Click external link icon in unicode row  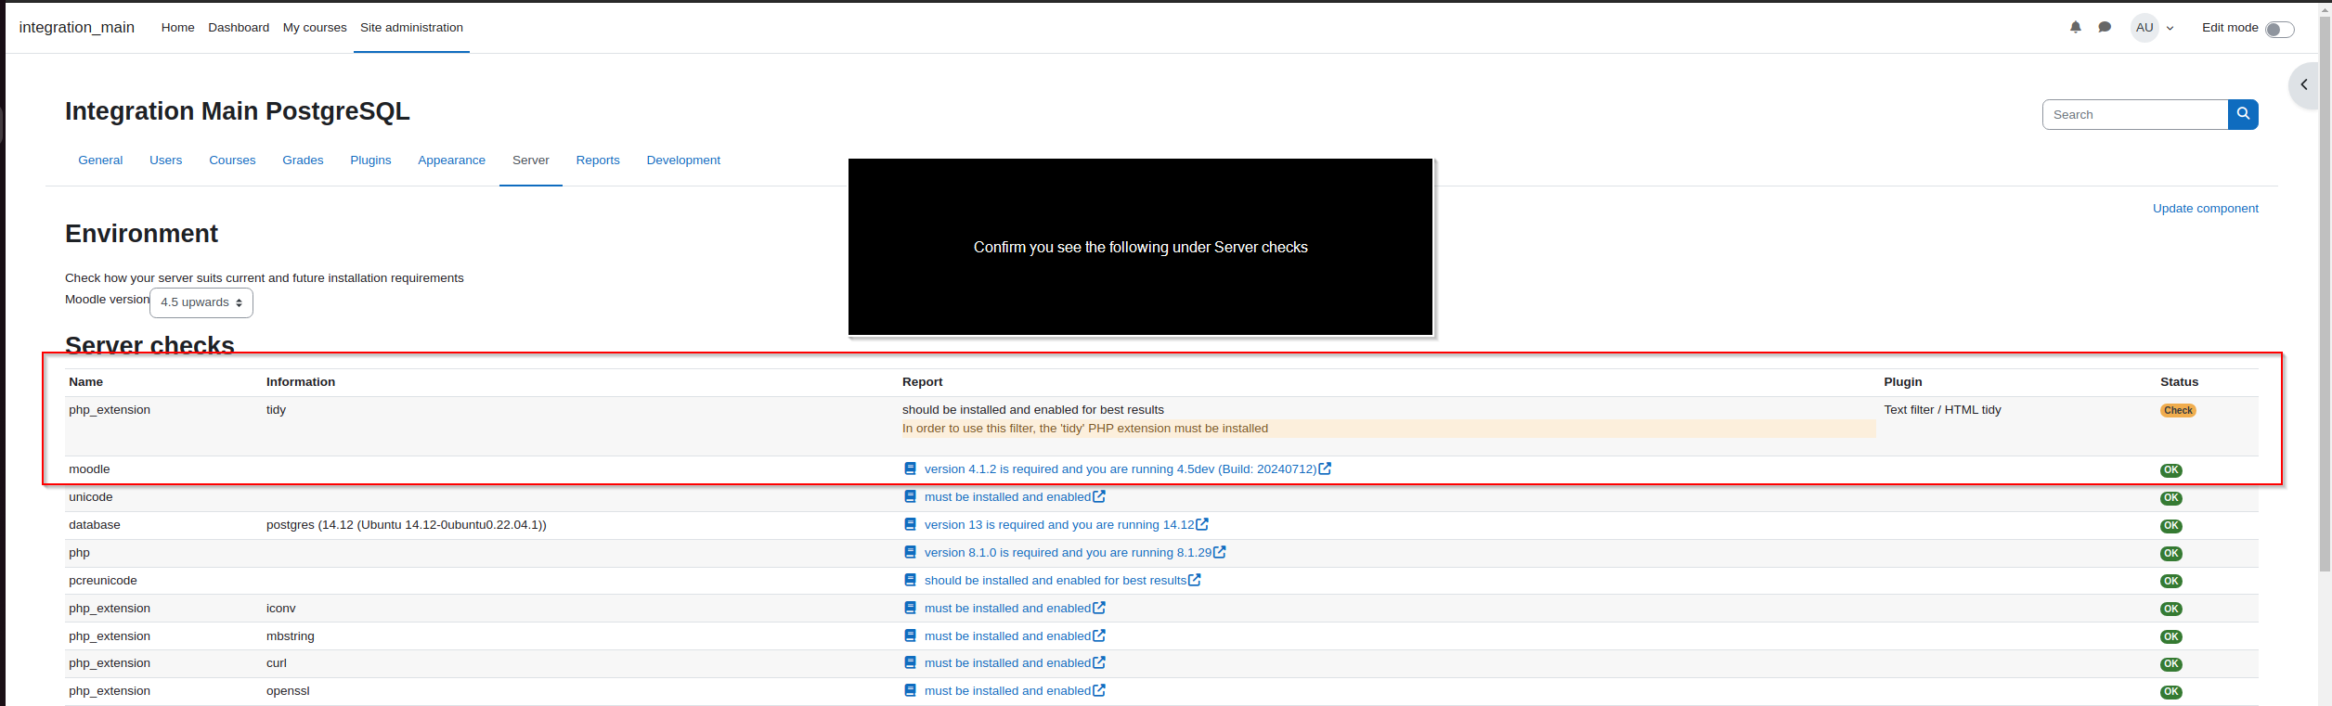pyautogui.click(x=1099, y=496)
